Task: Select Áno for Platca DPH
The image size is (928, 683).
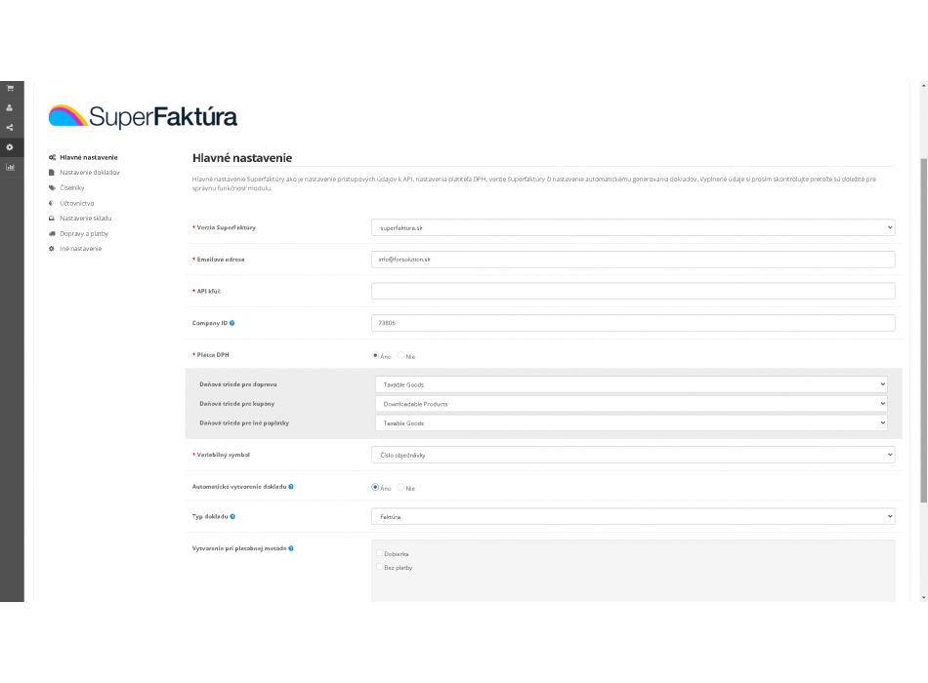Action: (x=375, y=355)
